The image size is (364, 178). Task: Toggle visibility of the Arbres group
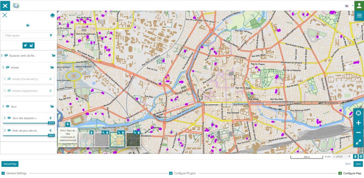8,67
